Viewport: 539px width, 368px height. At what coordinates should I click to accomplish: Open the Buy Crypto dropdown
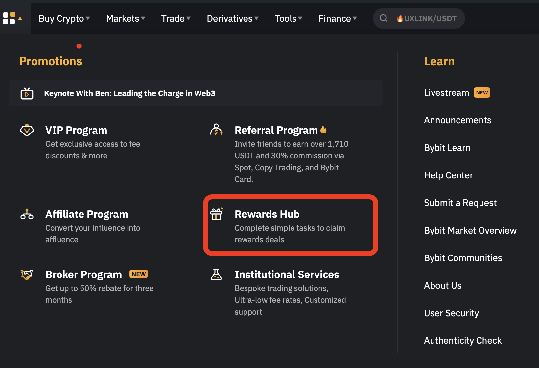pos(64,18)
